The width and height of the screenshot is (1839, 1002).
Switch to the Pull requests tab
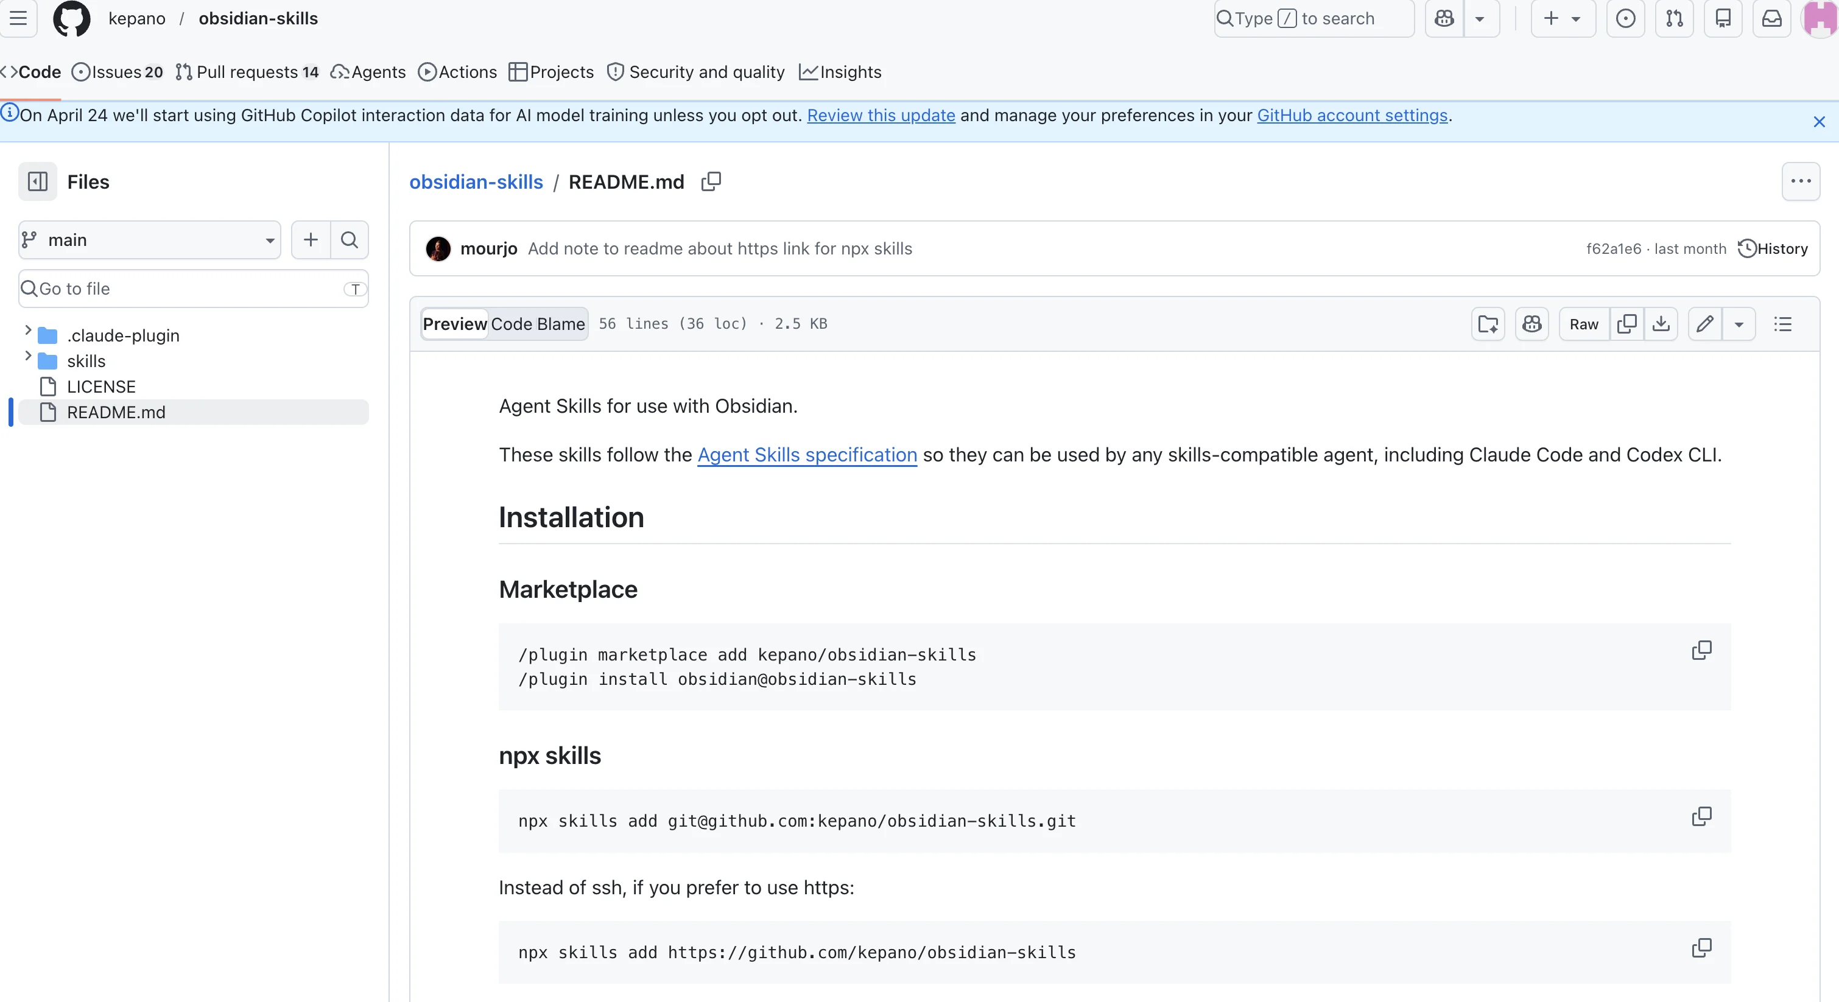(247, 72)
